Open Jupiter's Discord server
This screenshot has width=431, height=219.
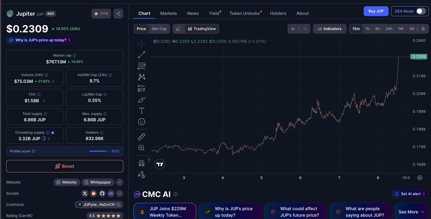pyautogui.click(x=111, y=193)
